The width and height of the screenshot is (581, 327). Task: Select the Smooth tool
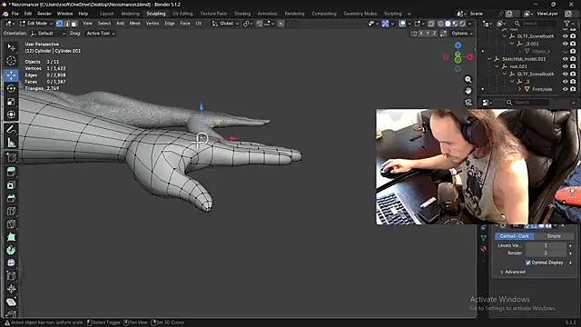pyautogui.click(x=11, y=263)
